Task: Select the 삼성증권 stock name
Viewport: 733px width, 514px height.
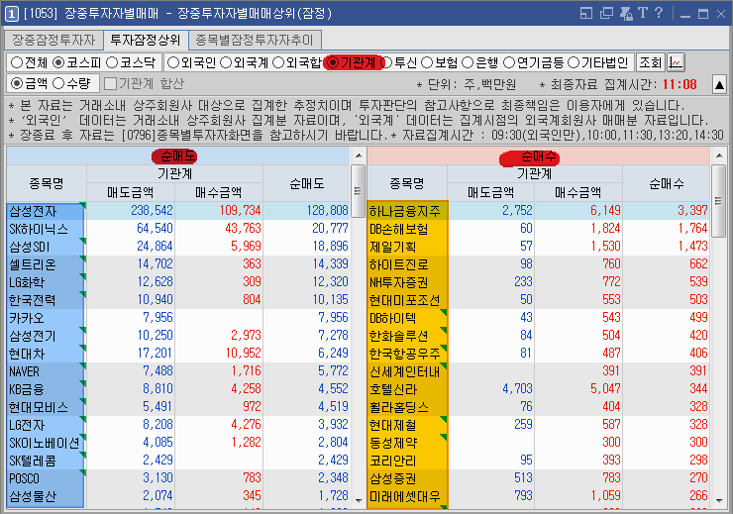Action: (x=392, y=478)
